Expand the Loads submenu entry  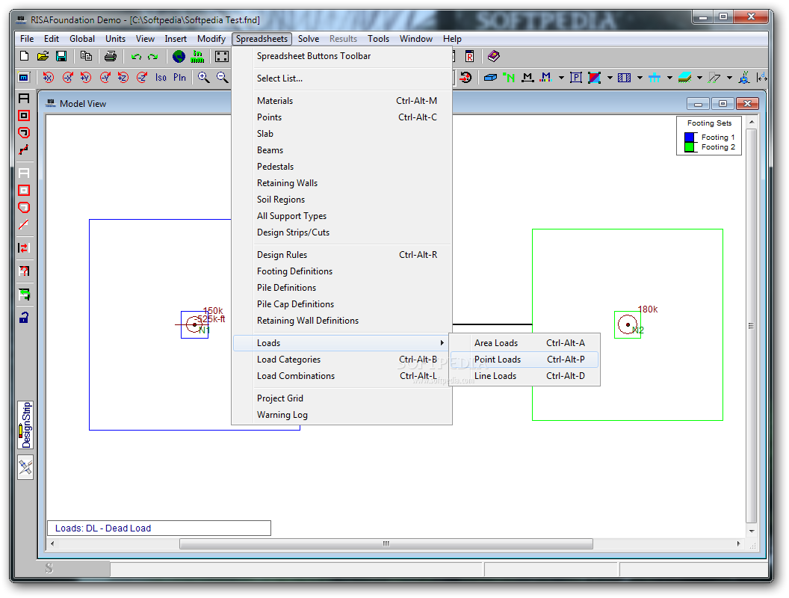(x=341, y=343)
